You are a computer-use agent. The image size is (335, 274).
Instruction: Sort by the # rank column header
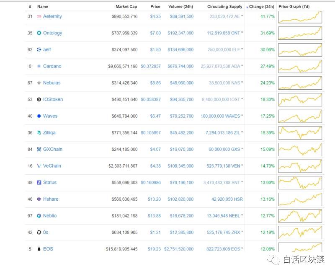pyautogui.click(x=30, y=7)
